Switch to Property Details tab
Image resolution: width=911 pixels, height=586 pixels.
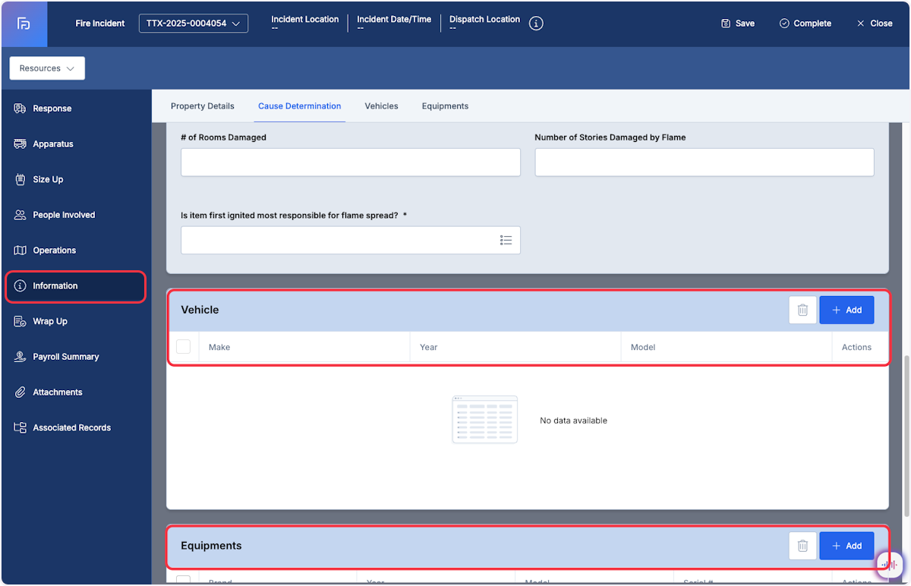click(202, 106)
